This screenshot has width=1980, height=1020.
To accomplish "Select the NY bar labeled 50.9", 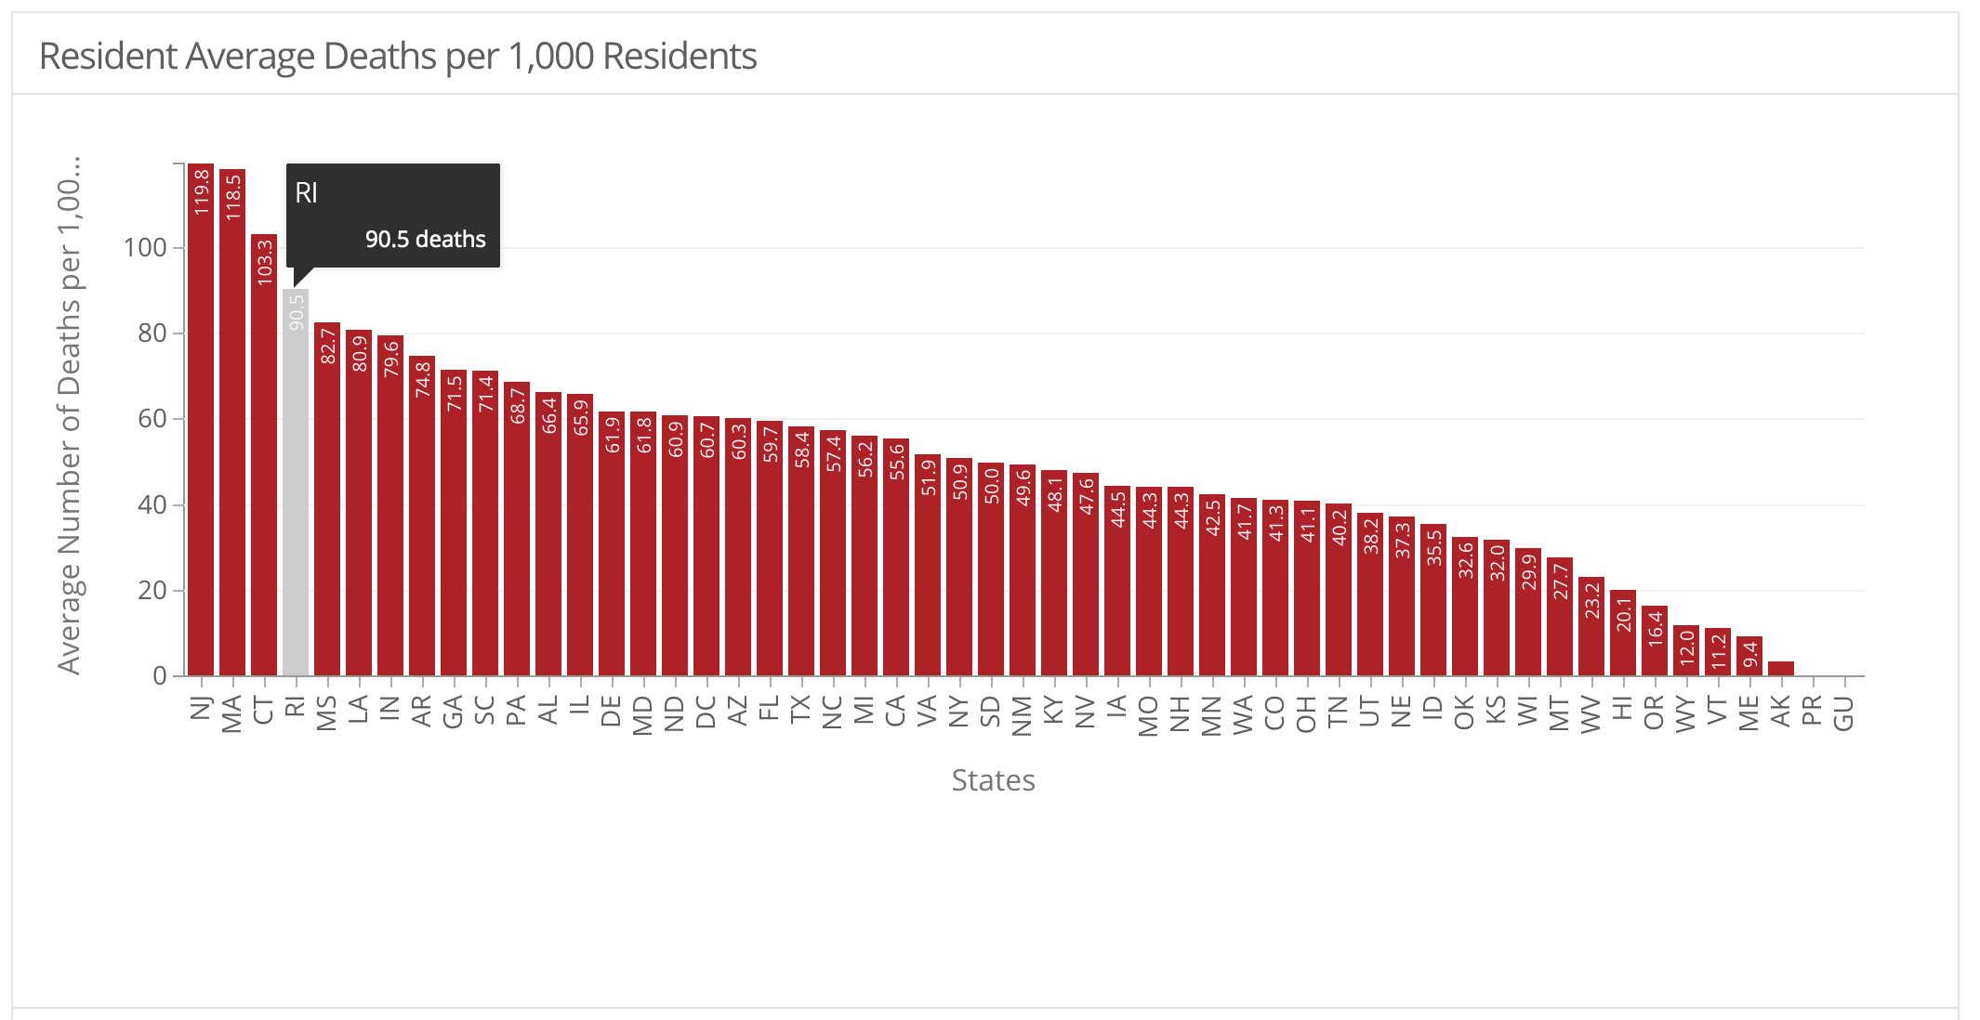I will point(959,567).
